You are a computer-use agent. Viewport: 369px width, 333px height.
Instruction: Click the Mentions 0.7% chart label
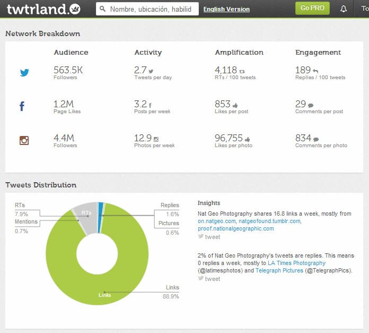[26, 226]
